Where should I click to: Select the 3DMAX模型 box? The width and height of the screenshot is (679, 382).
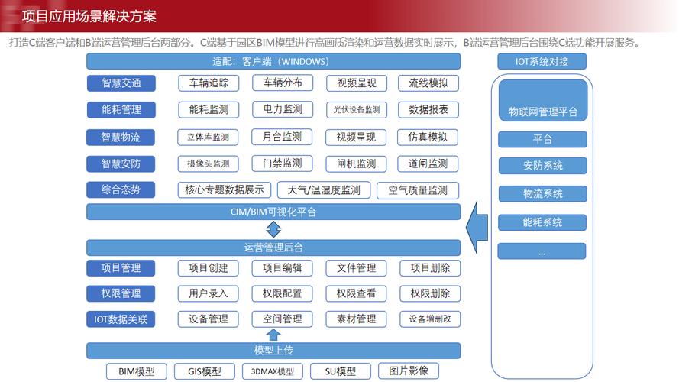(x=267, y=372)
